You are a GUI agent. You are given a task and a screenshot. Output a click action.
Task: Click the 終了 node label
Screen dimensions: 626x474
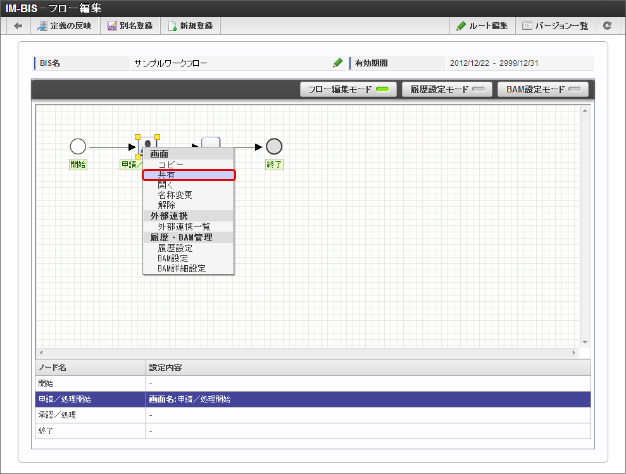(x=274, y=164)
